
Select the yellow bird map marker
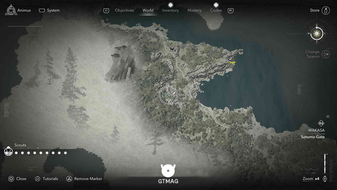pos(232,63)
